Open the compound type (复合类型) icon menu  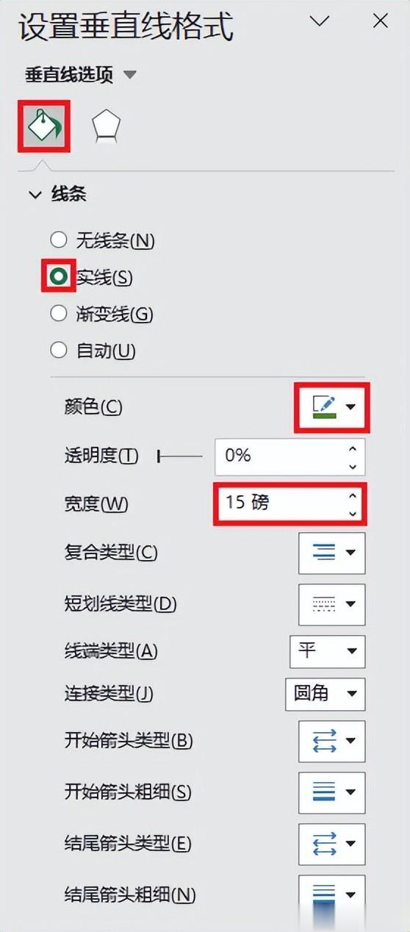coord(332,552)
